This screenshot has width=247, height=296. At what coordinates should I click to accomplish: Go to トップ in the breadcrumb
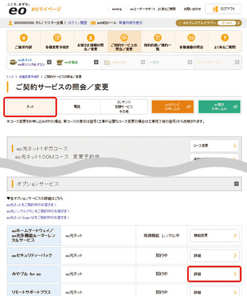click(10, 76)
